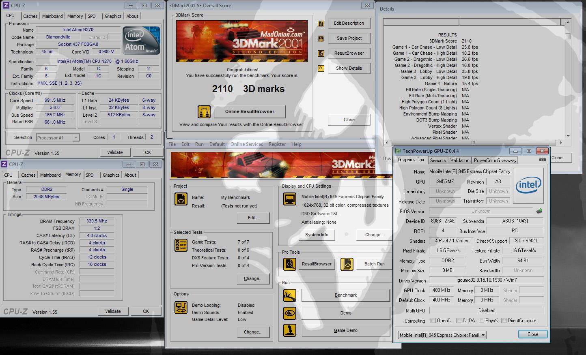Open the Caches tab in CPU-Z Memory window
586x355 pixels.
tap(28, 175)
